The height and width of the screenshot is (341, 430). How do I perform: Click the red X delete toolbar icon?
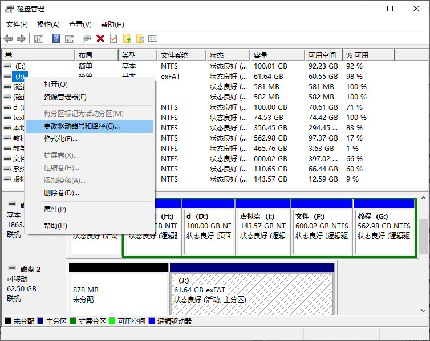100,38
